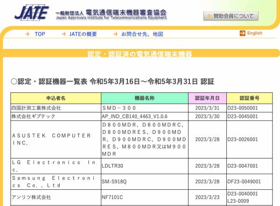280x206 pixels.
Task: Select the アンリツ株式会社 cell
Action: (x=56, y=197)
